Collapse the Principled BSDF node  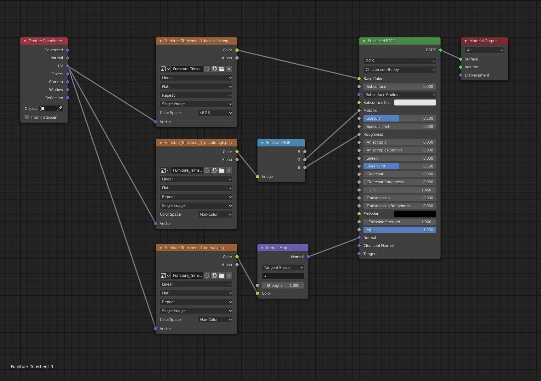[364, 41]
